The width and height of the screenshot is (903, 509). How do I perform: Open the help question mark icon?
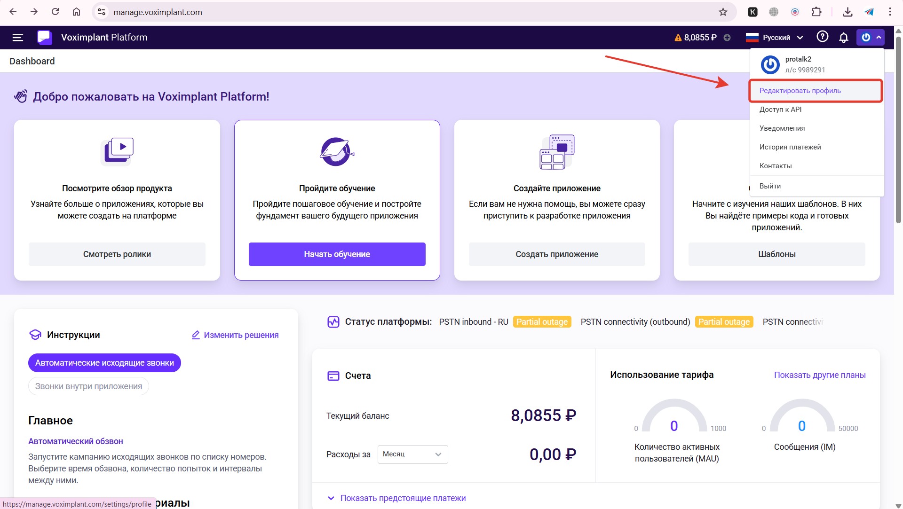tap(822, 37)
